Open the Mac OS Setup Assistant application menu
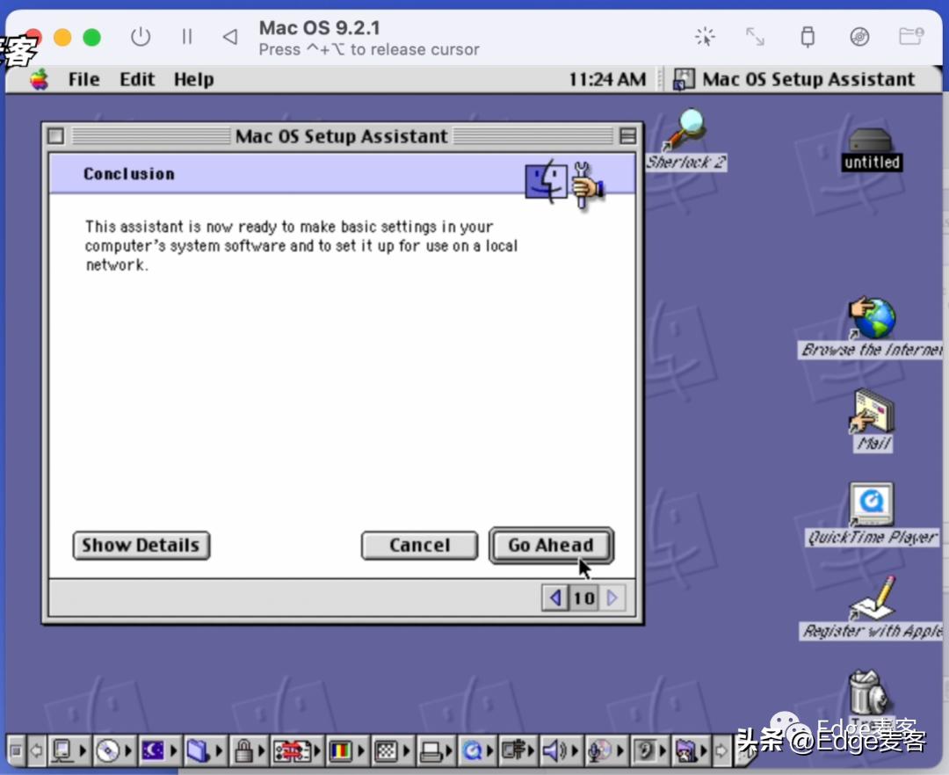 click(796, 80)
